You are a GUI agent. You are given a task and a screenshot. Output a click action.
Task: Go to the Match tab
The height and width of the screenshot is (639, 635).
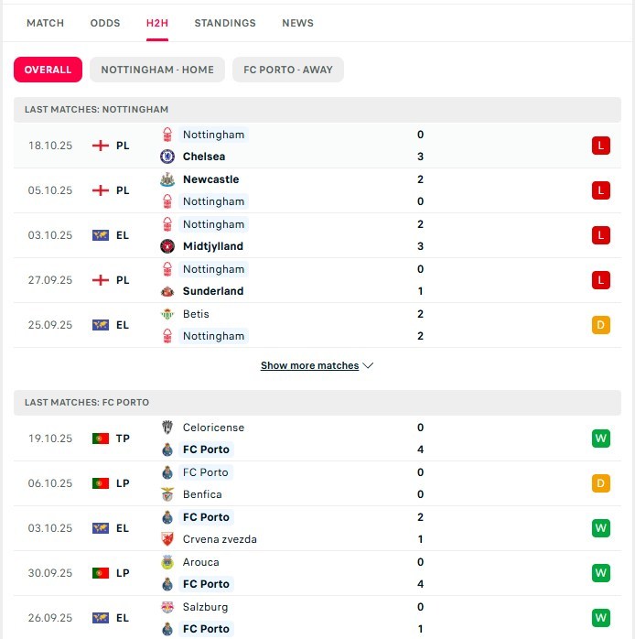(46, 23)
